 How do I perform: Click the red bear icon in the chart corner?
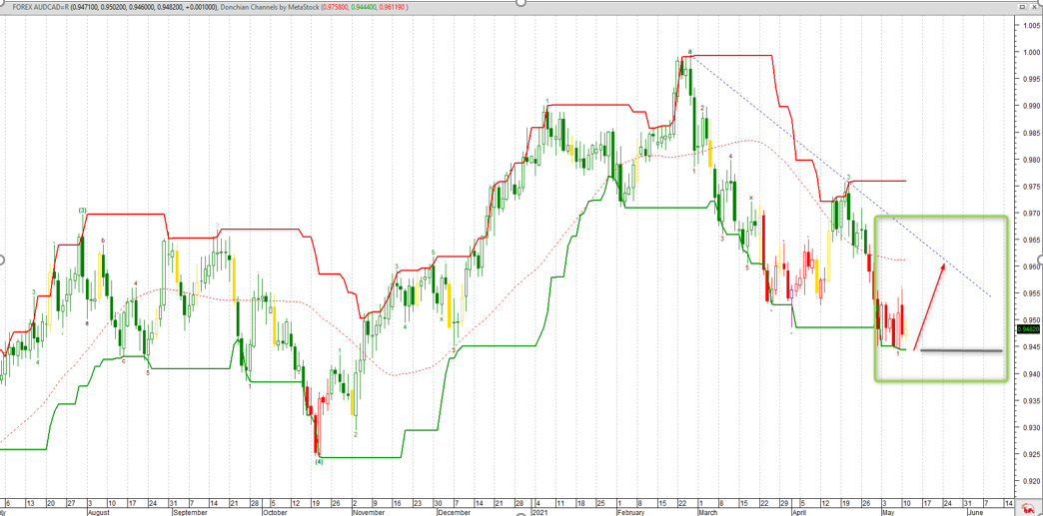[1029, 507]
